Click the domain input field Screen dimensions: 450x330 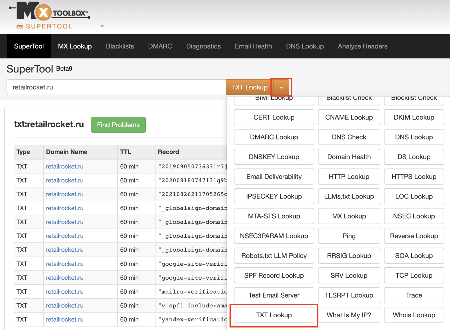coord(116,87)
